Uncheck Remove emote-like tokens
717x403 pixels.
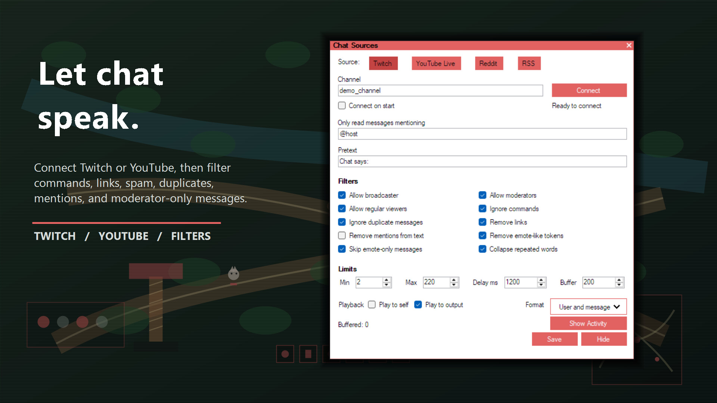482,235
